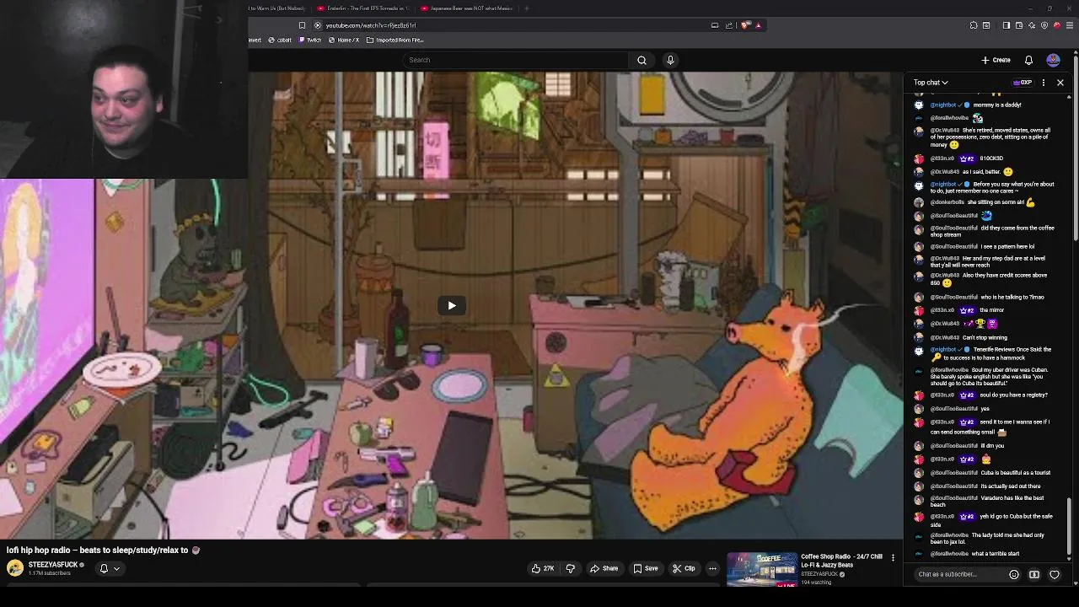
Task: Click into the YouTube search field
Action: click(516, 60)
